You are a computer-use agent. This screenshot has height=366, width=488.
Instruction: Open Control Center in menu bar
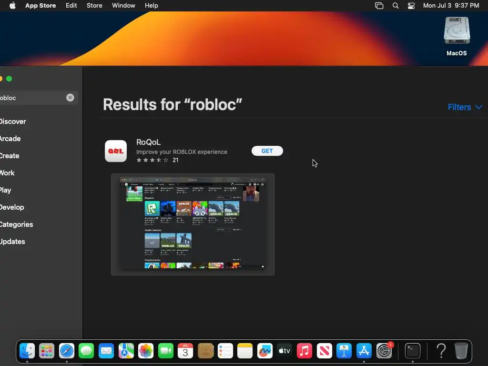(x=411, y=6)
